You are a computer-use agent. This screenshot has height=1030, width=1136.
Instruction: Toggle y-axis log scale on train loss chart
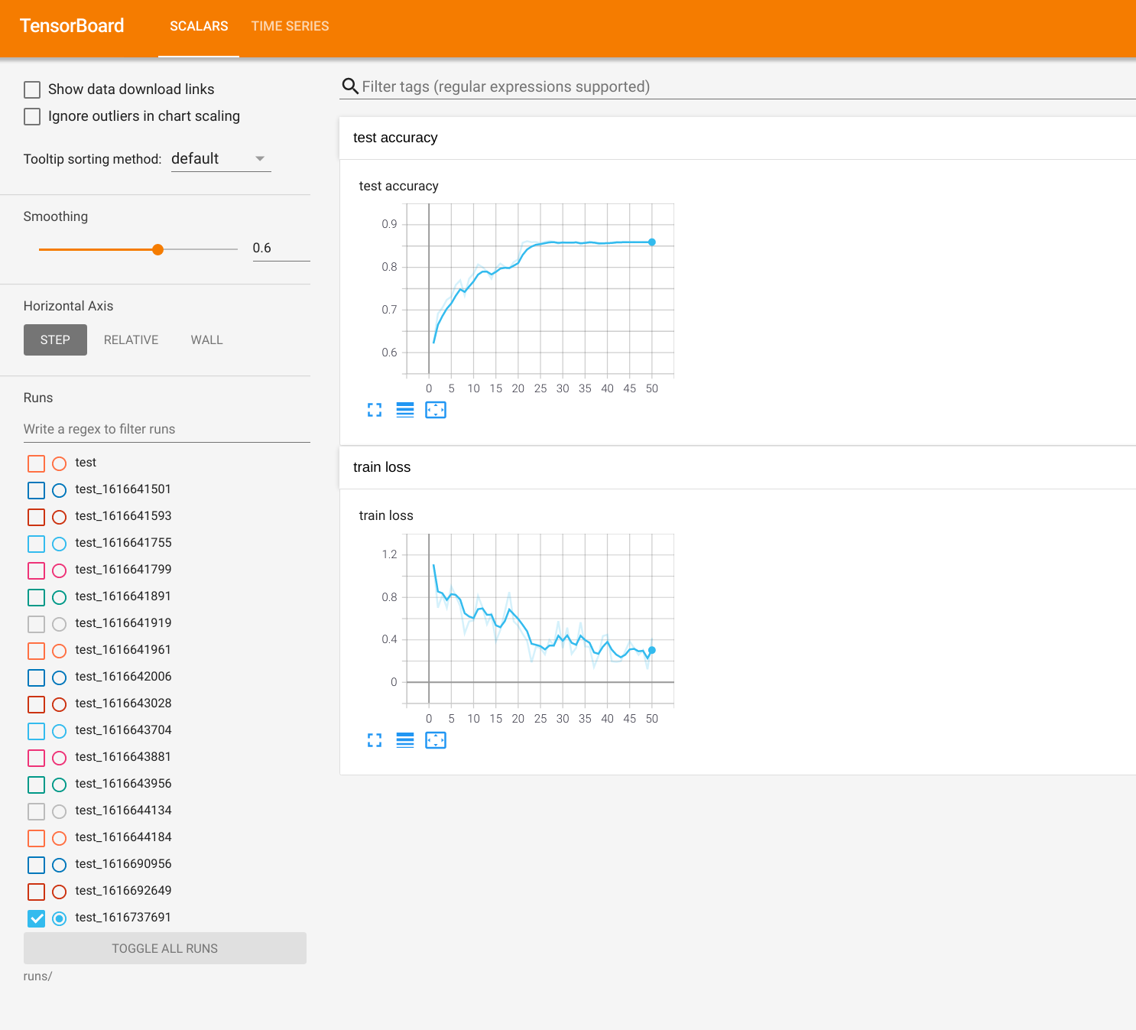405,741
